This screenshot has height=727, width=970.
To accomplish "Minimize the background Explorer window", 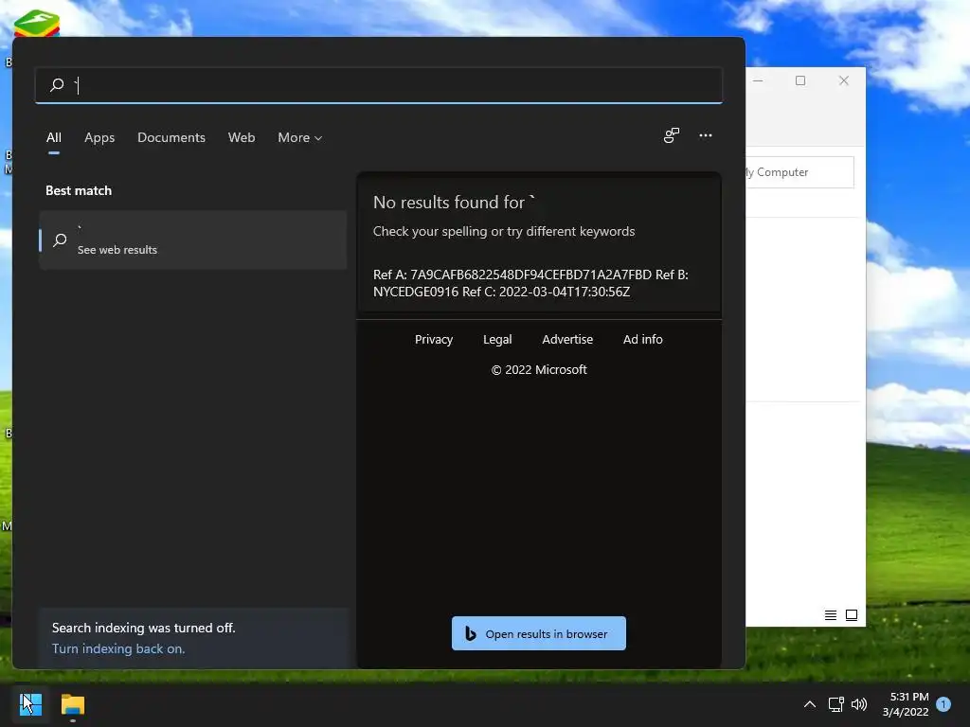I will (x=759, y=80).
